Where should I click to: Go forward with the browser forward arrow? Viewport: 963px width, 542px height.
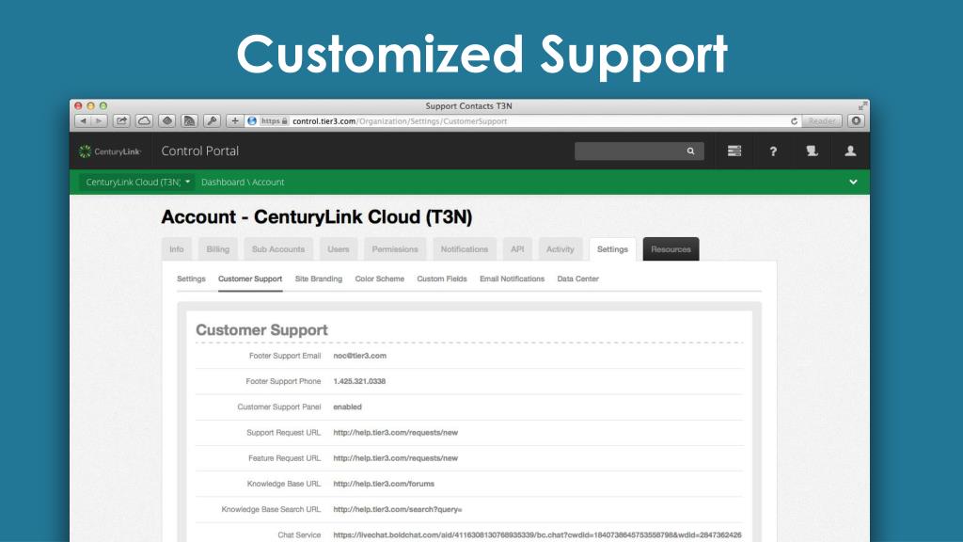coord(99,121)
